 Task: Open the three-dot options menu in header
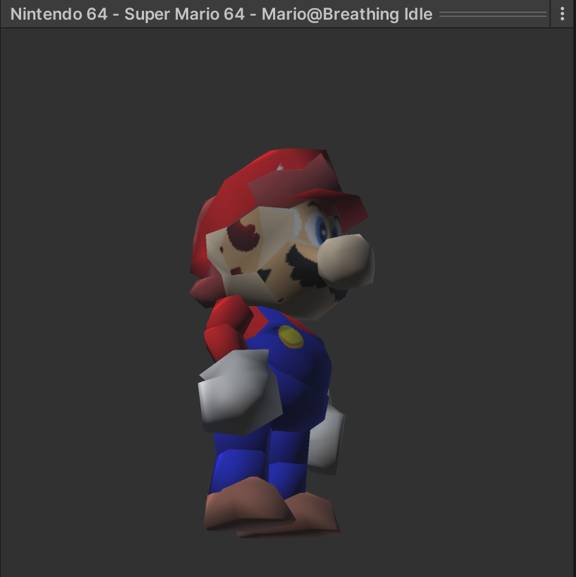[x=562, y=14]
